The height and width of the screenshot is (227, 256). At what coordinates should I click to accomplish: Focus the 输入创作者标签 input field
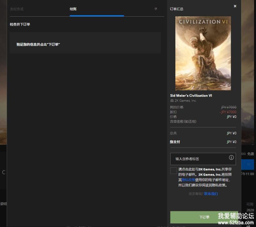(x=203, y=159)
